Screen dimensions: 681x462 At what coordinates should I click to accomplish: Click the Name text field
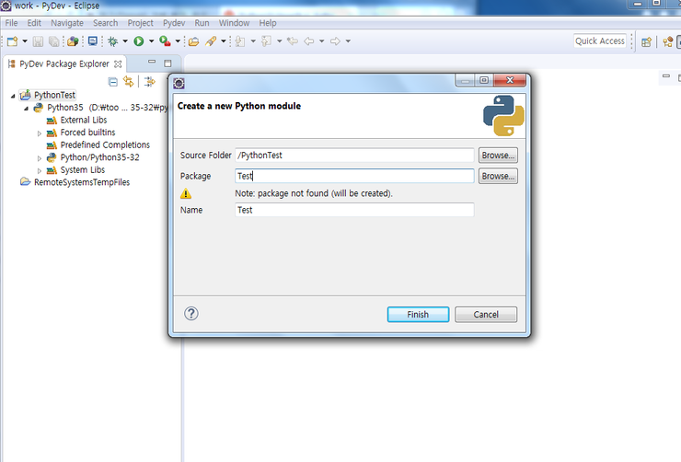point(354,210)
